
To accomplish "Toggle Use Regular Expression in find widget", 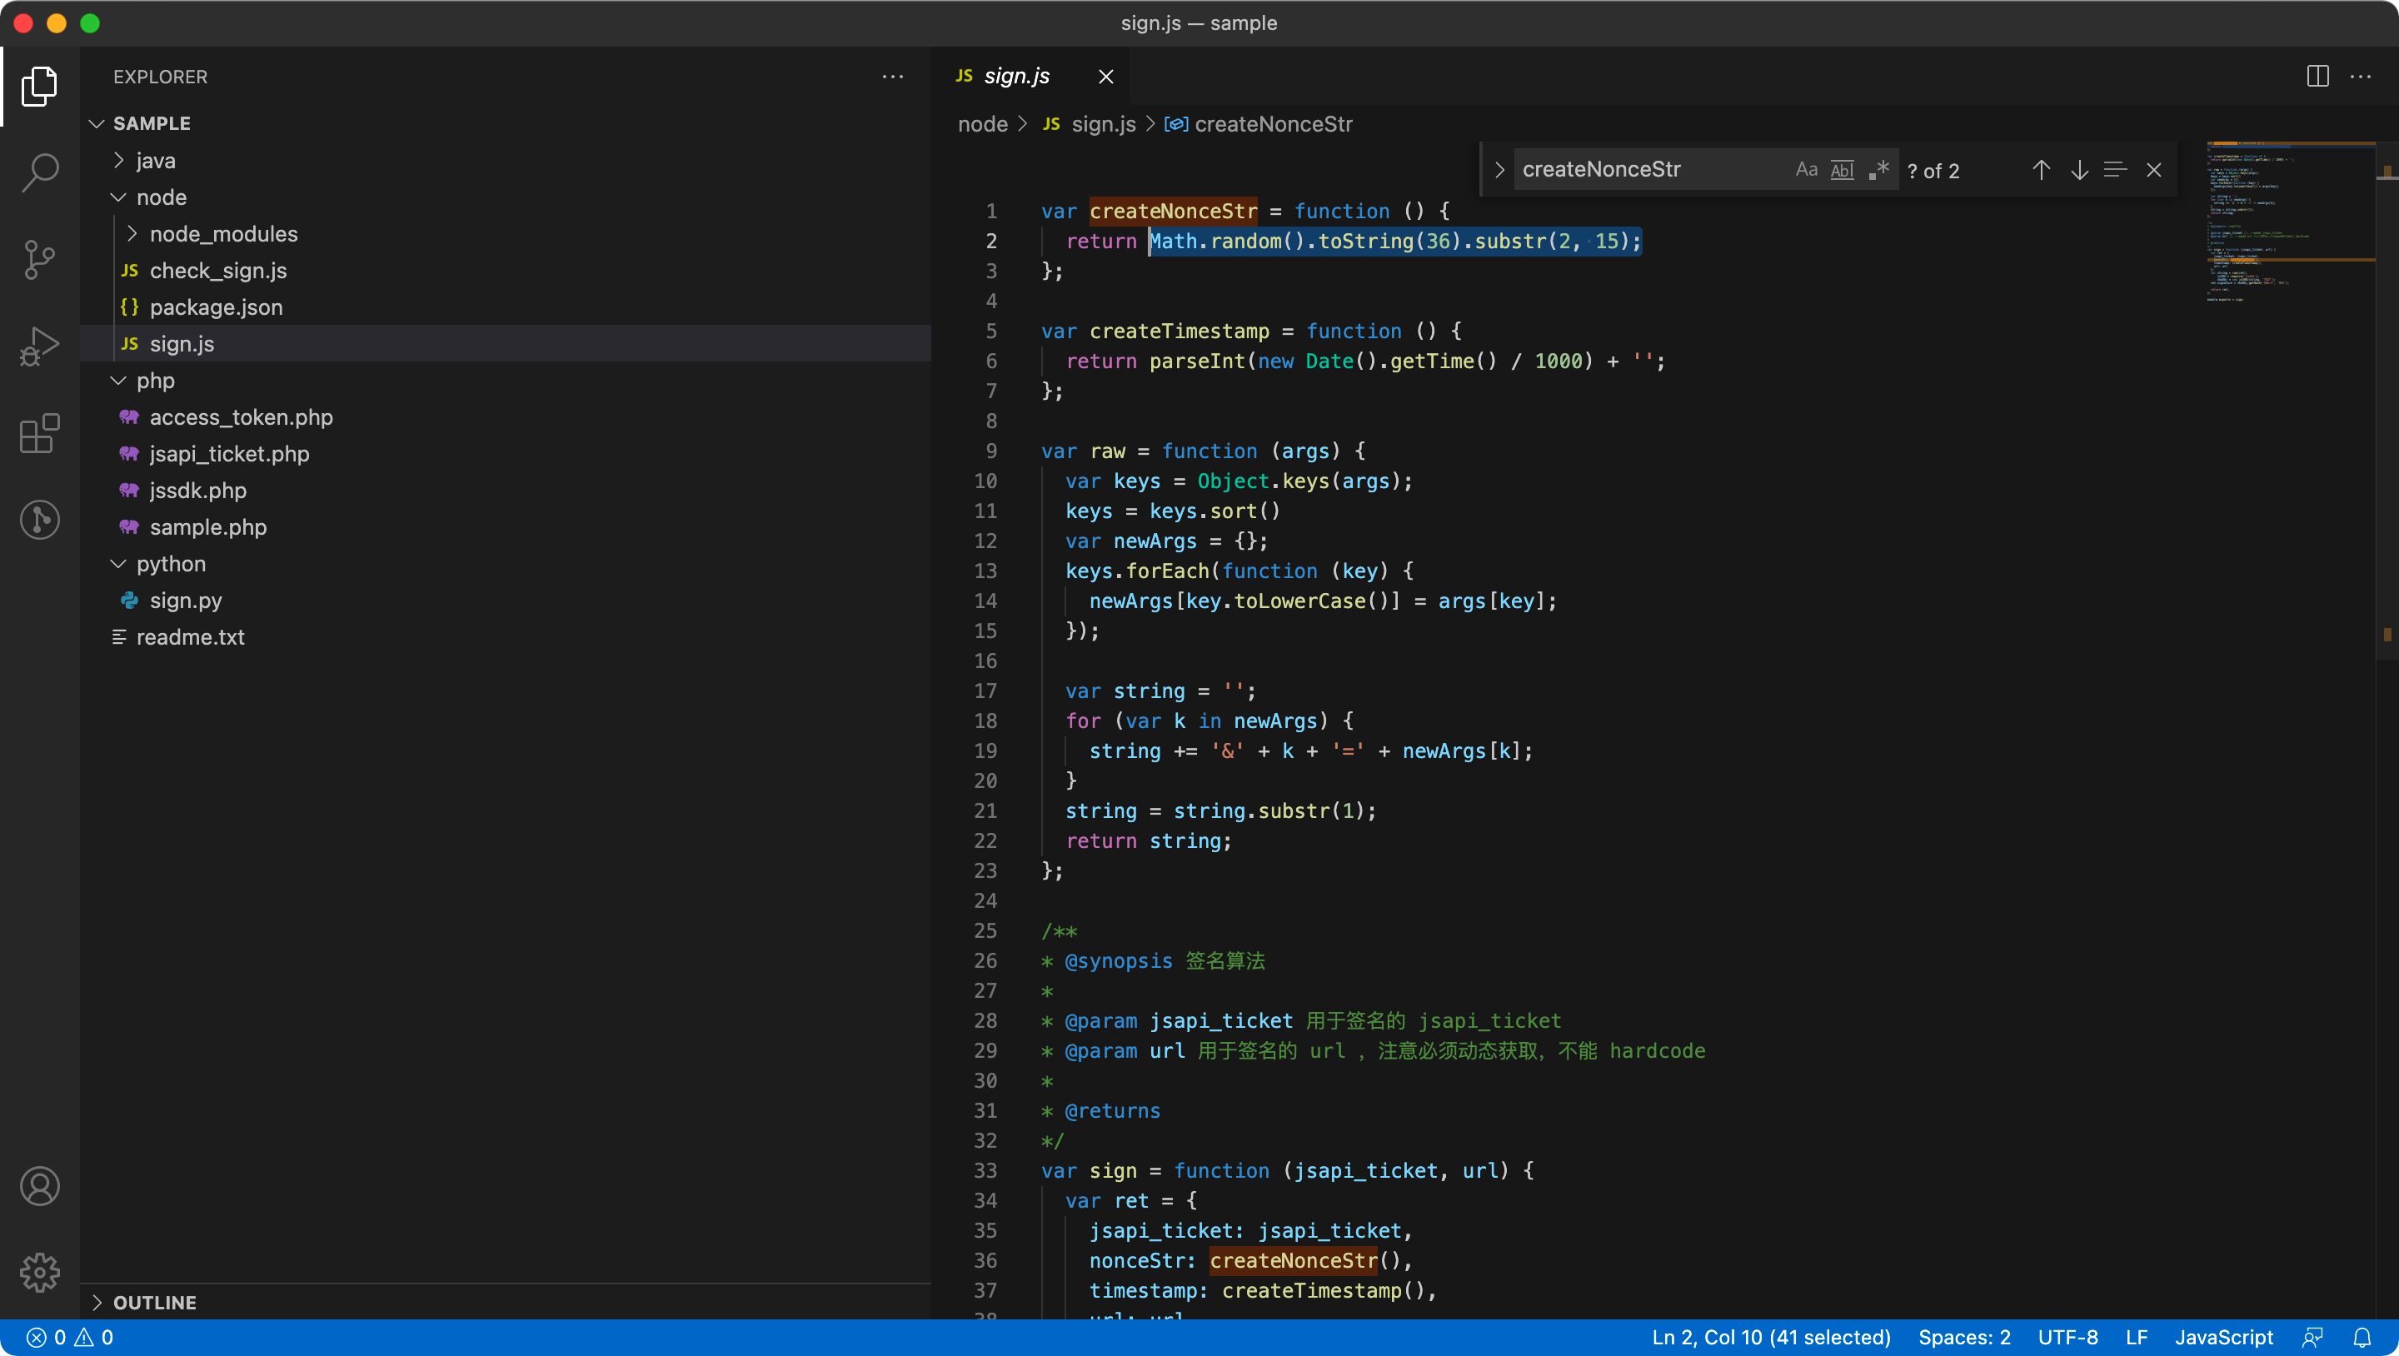I will click(x=1878, y=170).
